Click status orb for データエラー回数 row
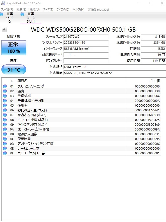The image size is (166, 222). click(x=5, y=148)
